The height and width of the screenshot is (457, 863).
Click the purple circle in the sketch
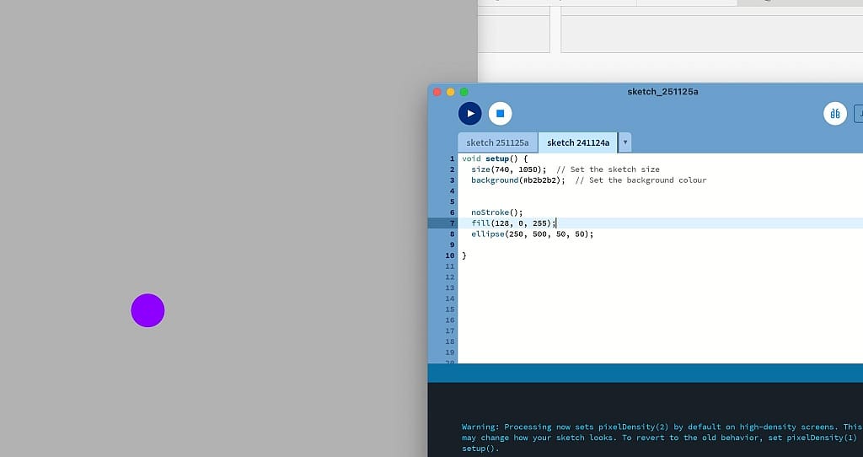point(147,310)
